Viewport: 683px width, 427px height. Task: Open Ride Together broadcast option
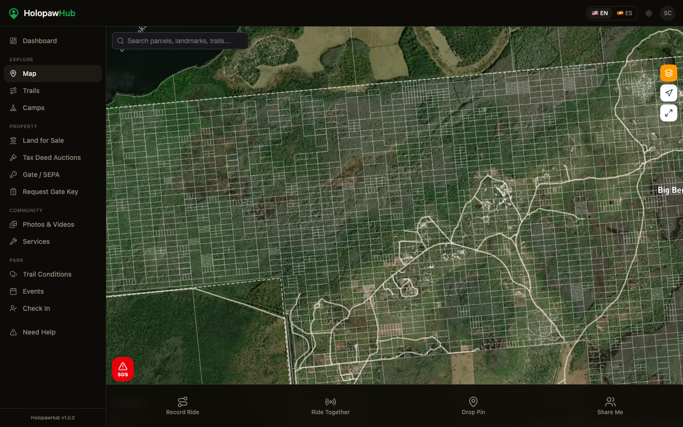point(330,406)
